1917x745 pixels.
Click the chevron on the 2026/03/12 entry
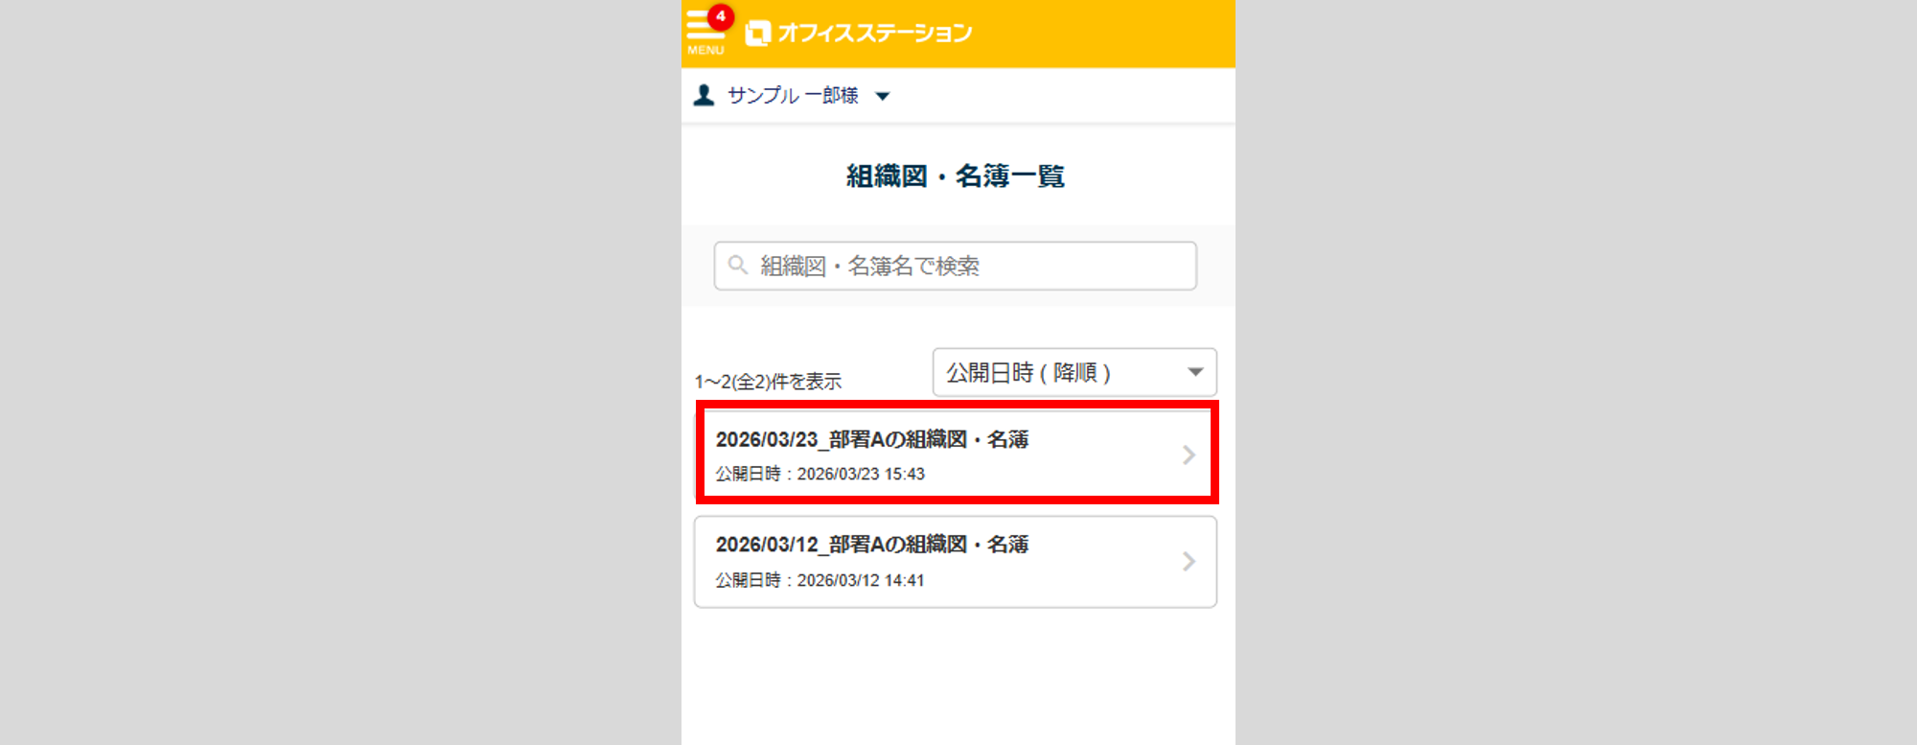coord(1189,561)
